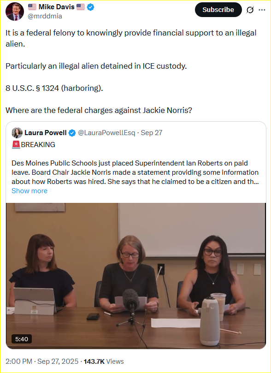This screenshot has width=271, height=373.
Task: Click Mike Davis verified badge
Action: click(90, 7)
